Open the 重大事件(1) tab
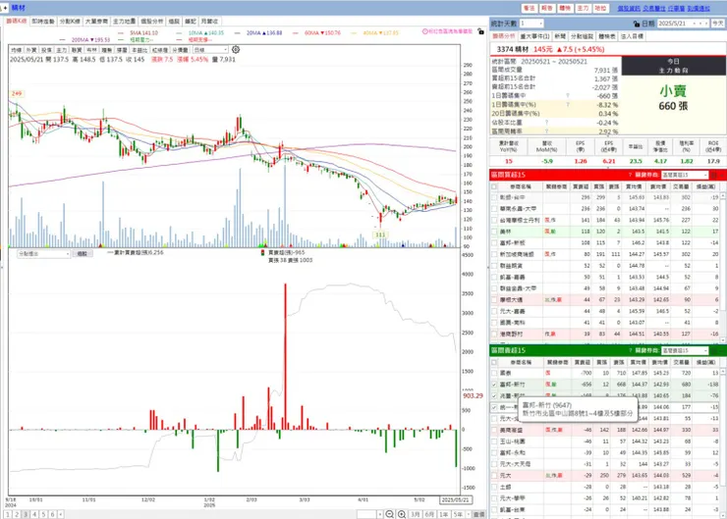The image size is (727, 519). [534, 36]
